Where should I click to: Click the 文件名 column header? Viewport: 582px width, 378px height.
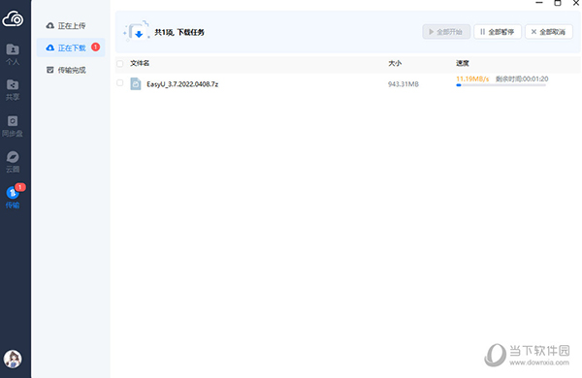pyautogui.click(x=140, y=63)
